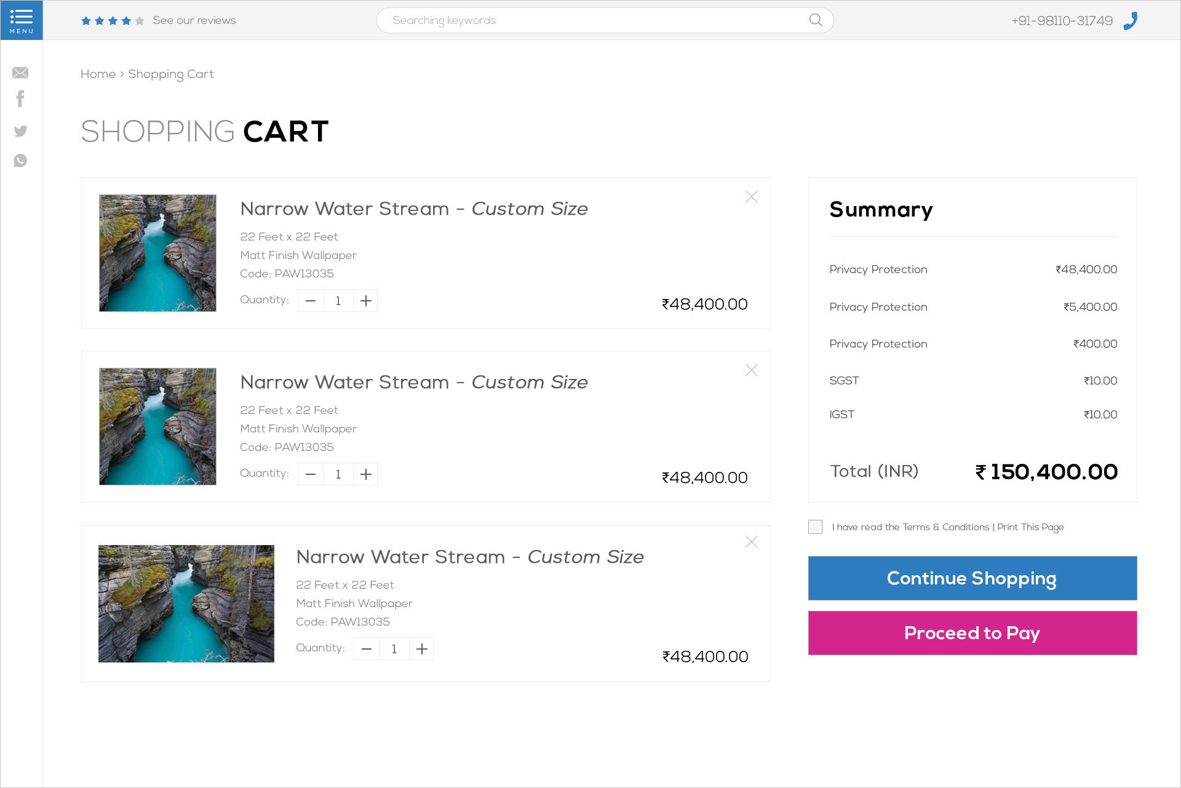Open the hamburger MENU button
This screenshot has width=1181, height=788.
pyautogui.click(x=22, y=20)
